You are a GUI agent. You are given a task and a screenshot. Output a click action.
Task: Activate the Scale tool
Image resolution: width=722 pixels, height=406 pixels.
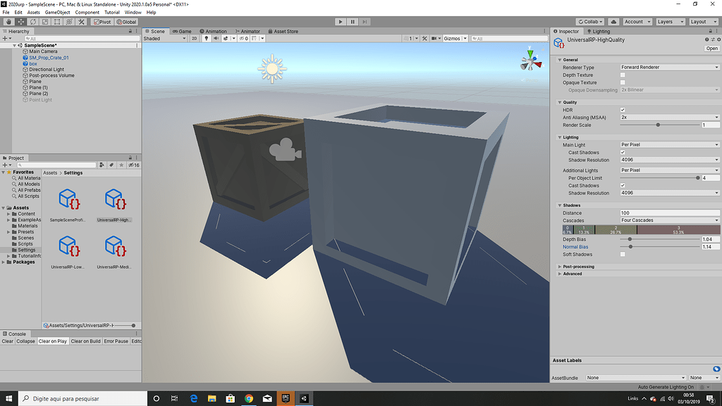pos(44,22)
